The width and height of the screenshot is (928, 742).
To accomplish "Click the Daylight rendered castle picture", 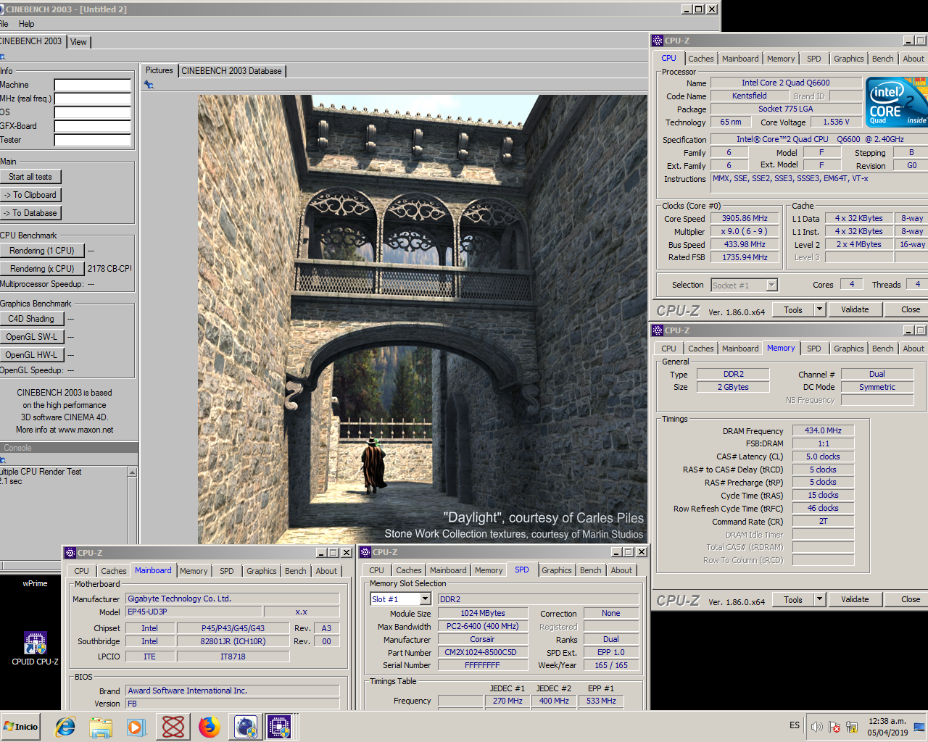I will click(x=422, y=320).
